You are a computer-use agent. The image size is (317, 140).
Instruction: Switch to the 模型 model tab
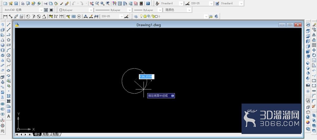pyautogui.click(x=37, y=134)
